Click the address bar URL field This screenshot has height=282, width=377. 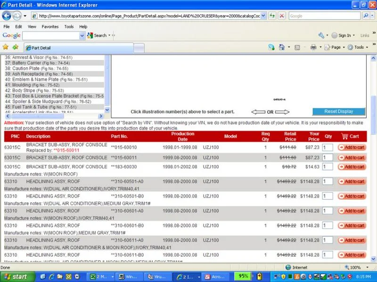[x=149, y=16]
